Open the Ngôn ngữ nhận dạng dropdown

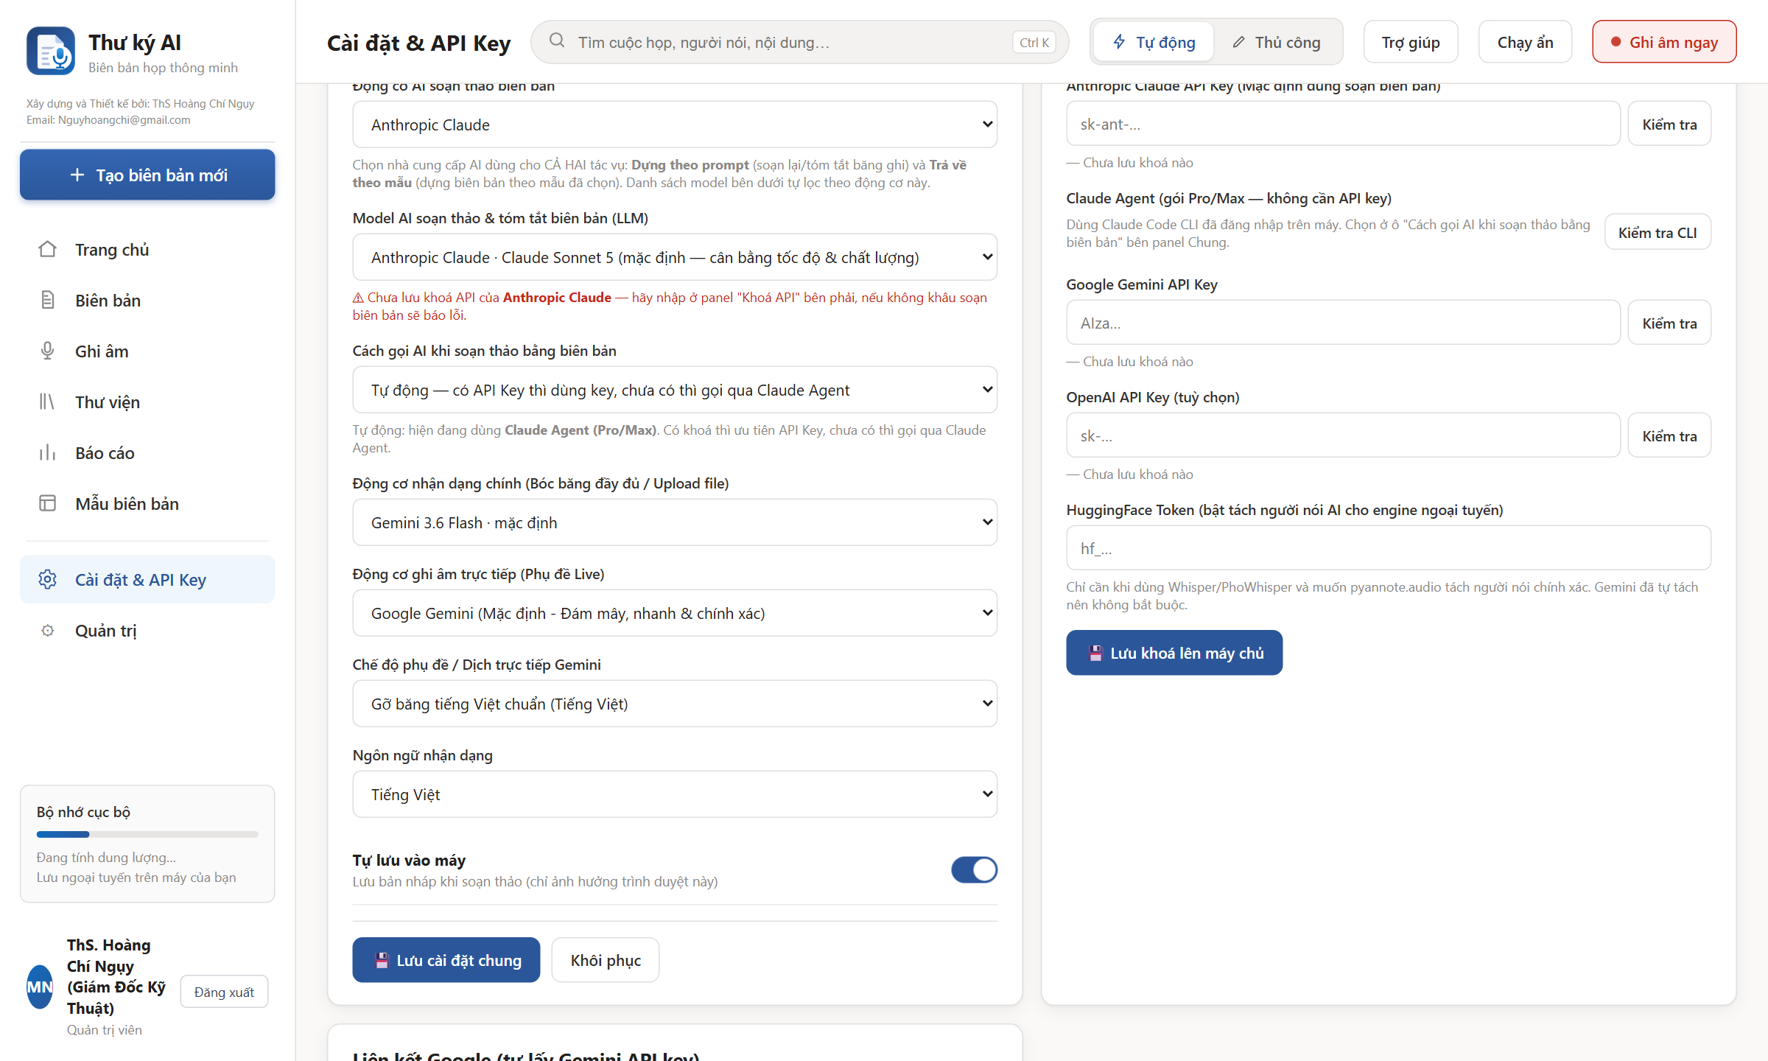coord(675,794)
